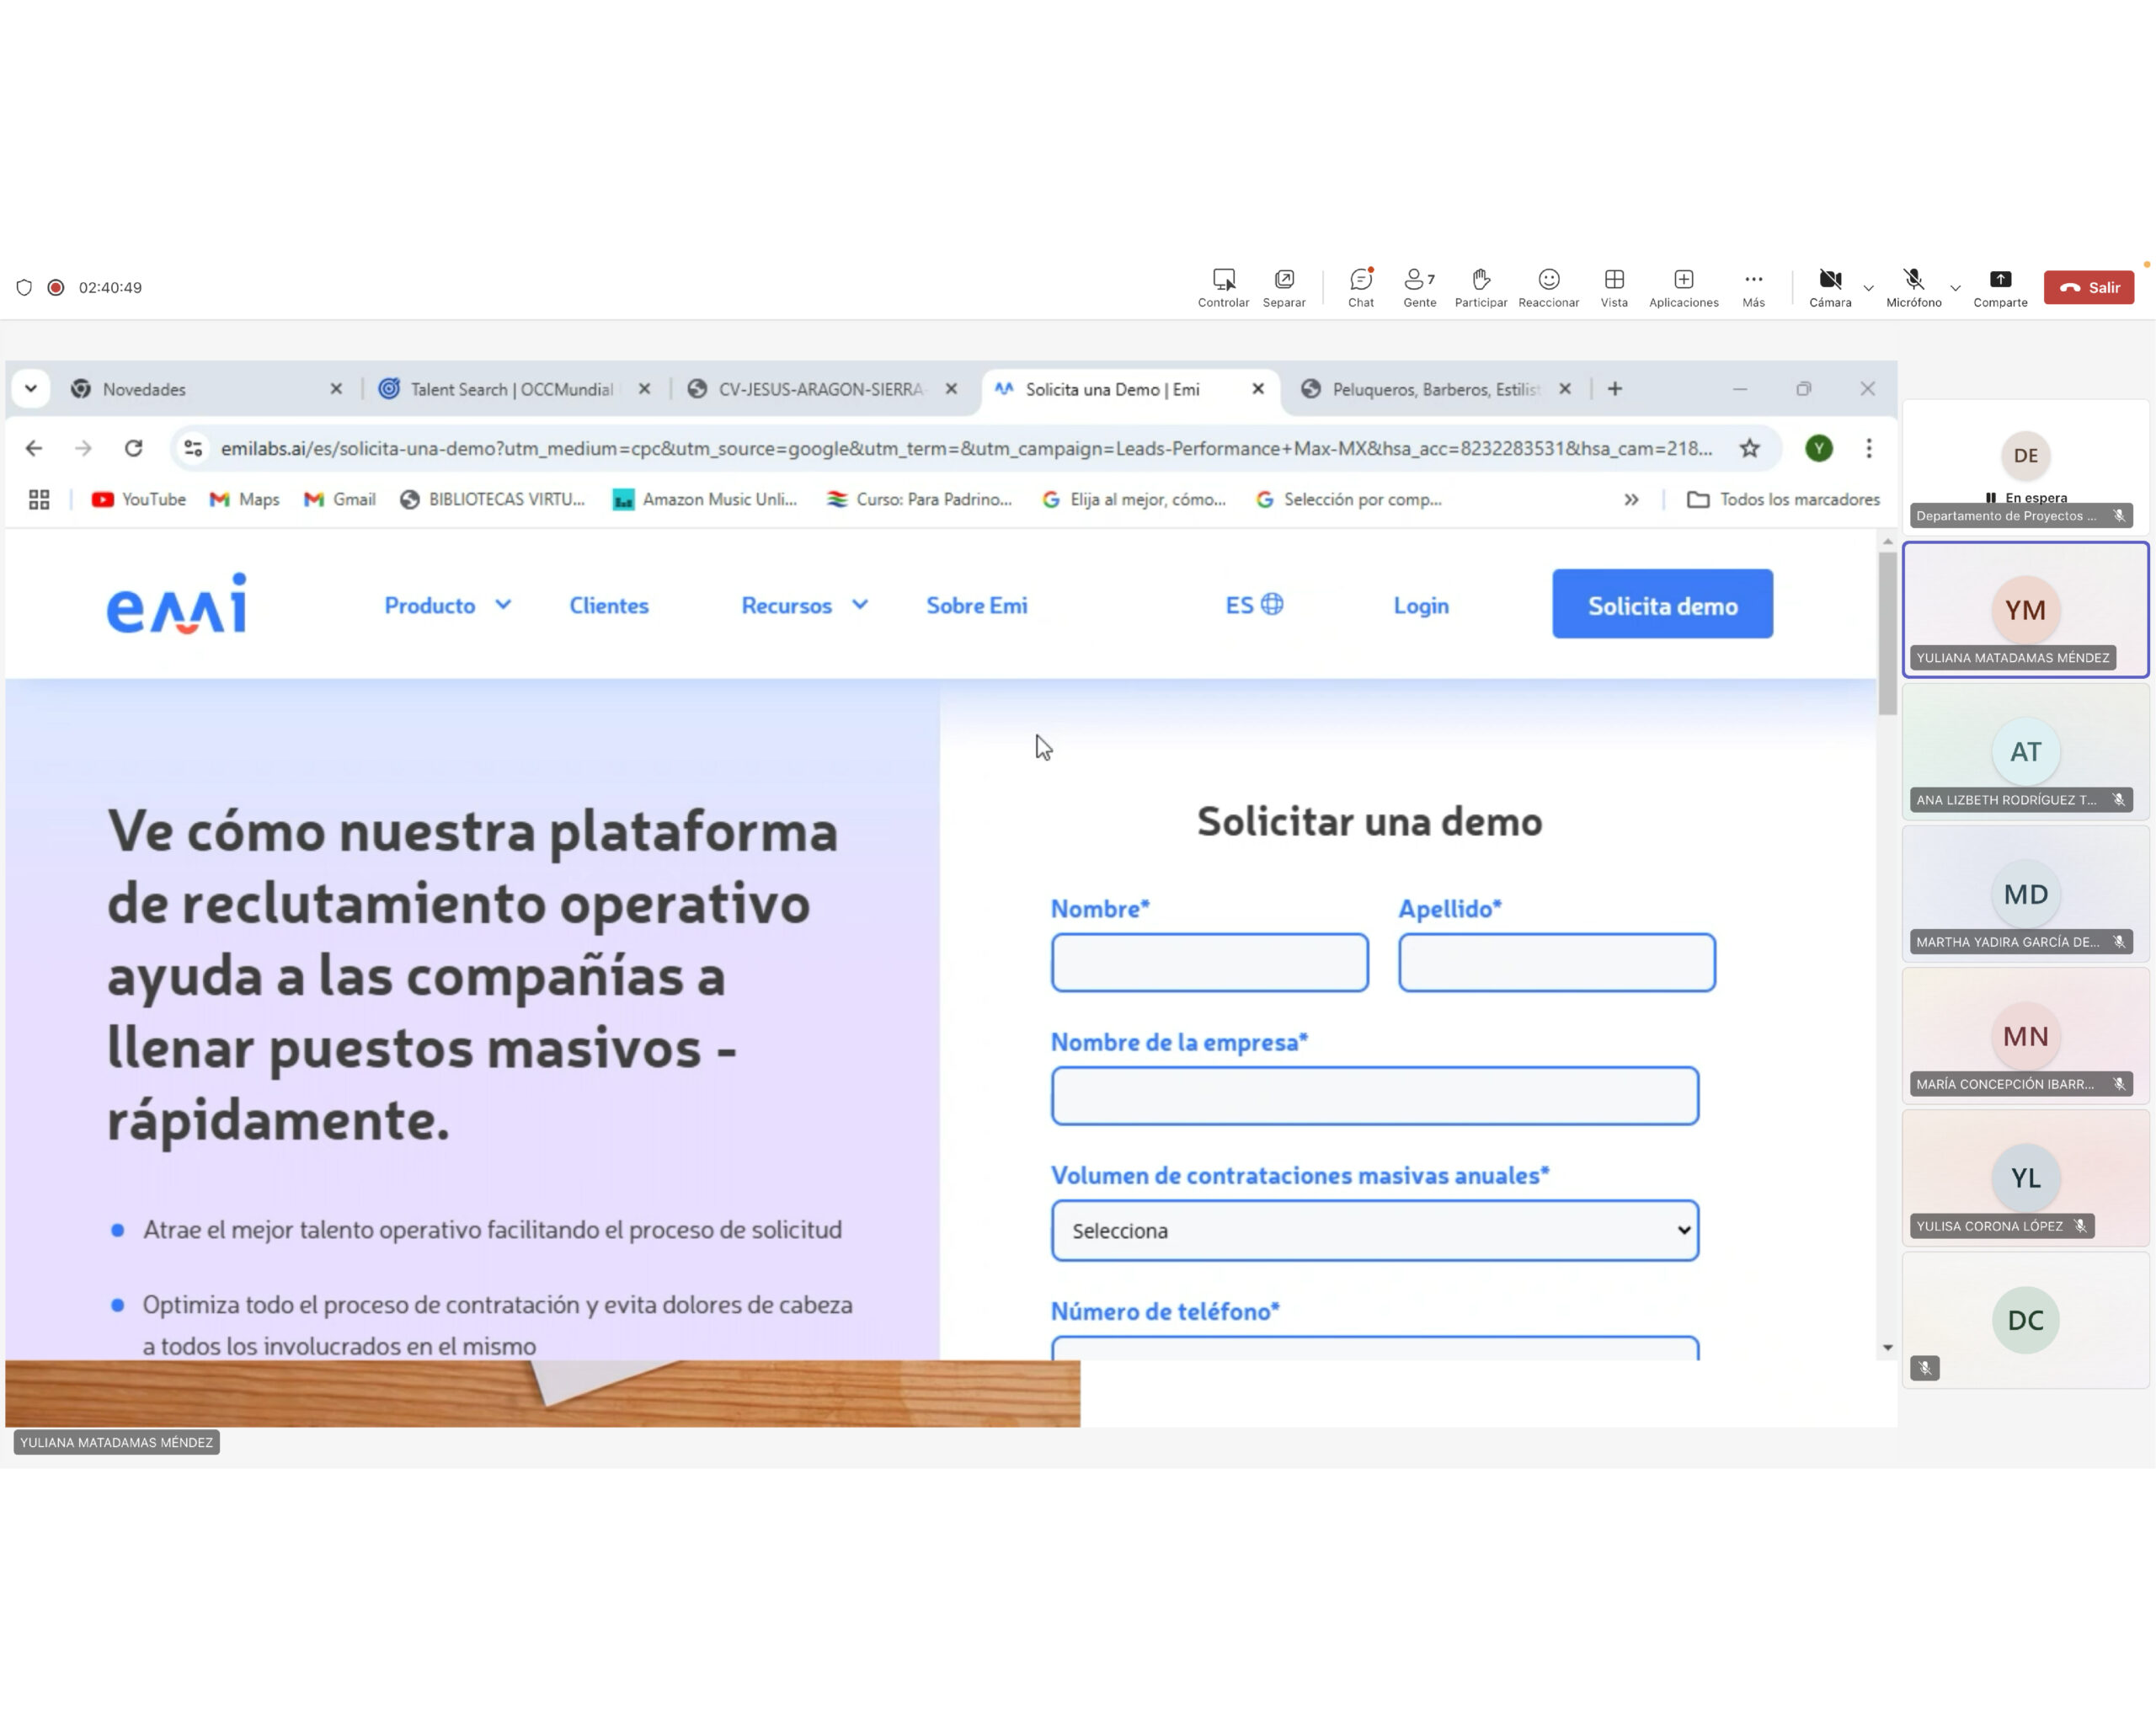Open the Sobre Emi page
Viewport: 2156px width, 1725px height.
(976, 605)
